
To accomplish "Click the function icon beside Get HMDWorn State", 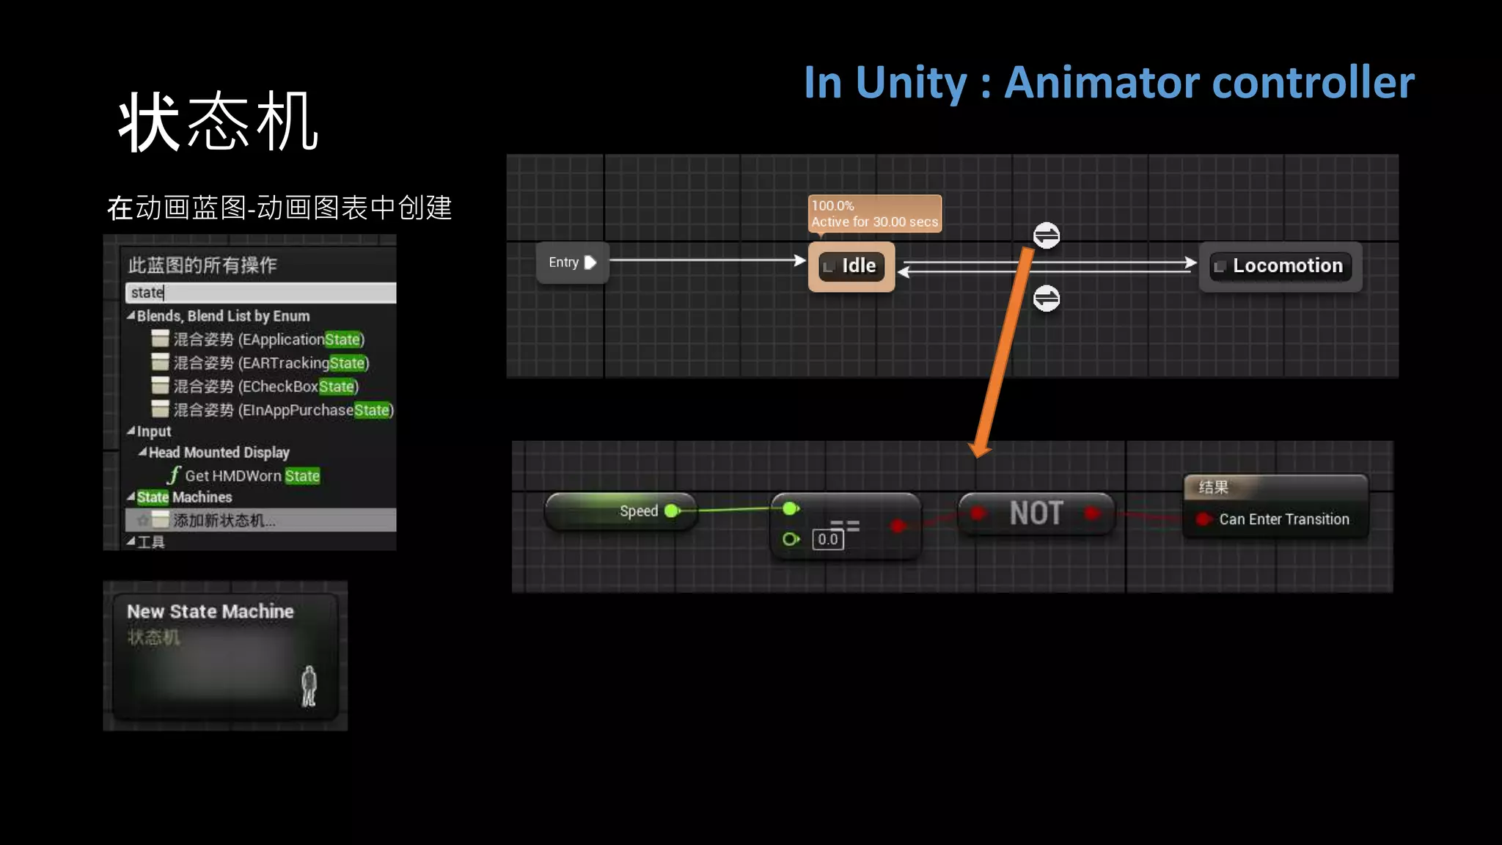I will tap(174, 475).
